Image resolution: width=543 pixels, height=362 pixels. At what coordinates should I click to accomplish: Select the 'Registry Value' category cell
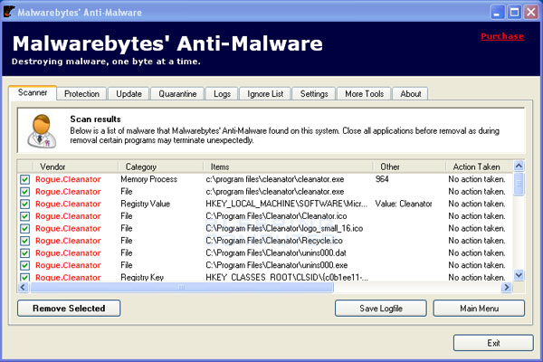(x=146, y=204)
